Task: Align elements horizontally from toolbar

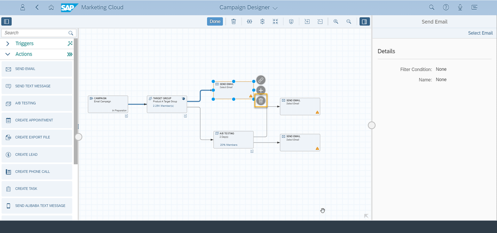Action: click(249, 22)
